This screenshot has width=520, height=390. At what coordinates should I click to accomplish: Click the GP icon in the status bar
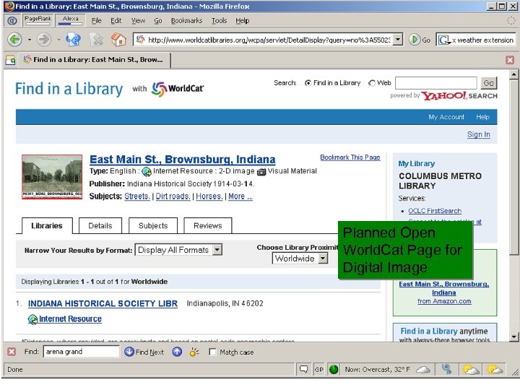[x=318, y=370]
